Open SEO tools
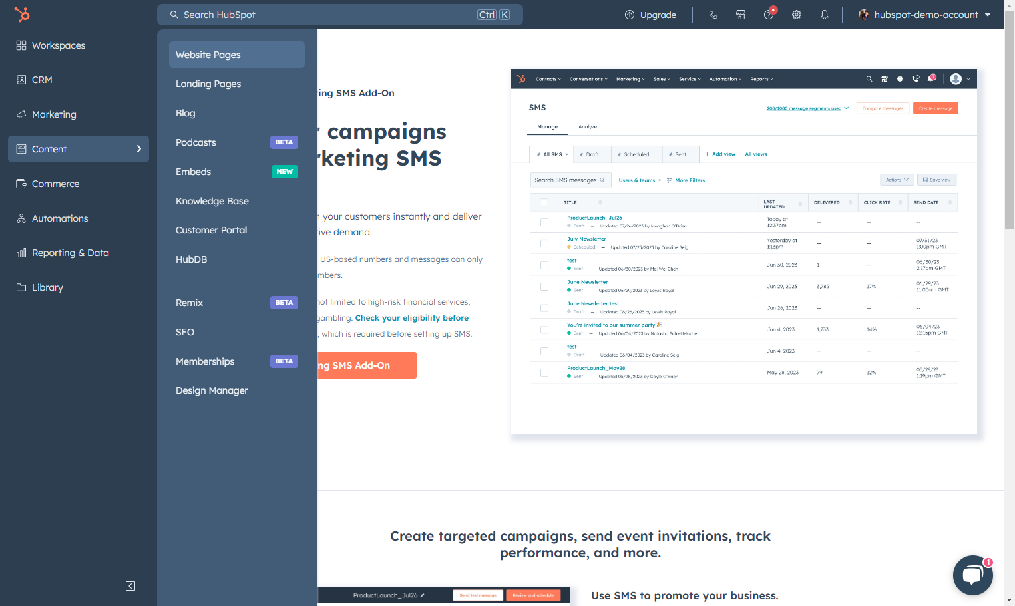1015x606 pixels. pos(237,332)
